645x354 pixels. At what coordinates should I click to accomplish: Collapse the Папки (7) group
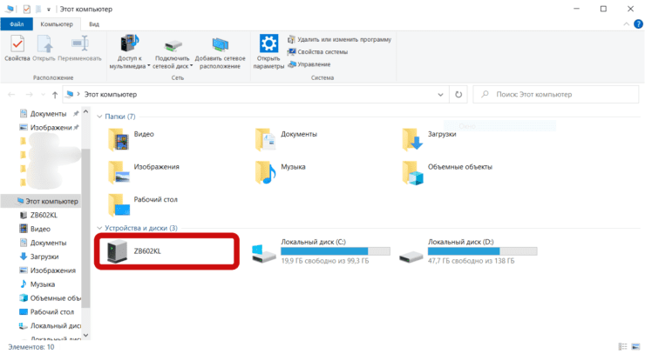99,117
